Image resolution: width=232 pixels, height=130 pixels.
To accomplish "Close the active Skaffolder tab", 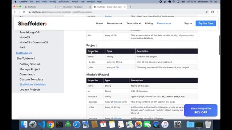I will 125,7.
